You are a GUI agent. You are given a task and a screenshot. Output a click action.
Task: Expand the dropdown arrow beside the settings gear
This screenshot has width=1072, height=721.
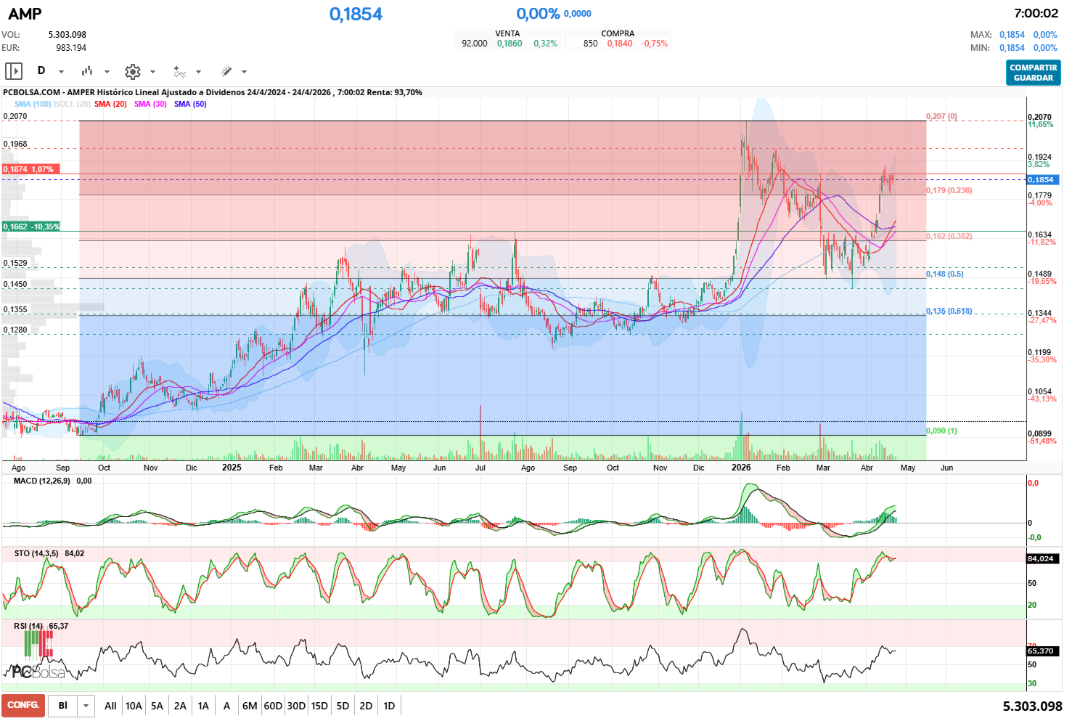click(x=152, y=72)
